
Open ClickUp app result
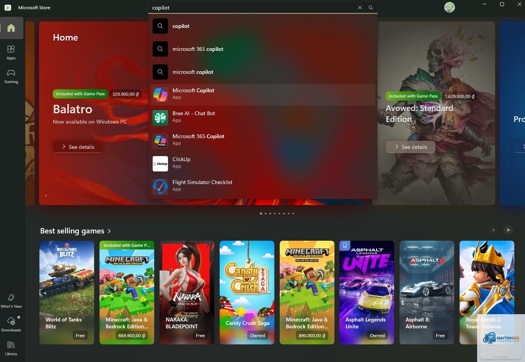click(x=262, y=164)
